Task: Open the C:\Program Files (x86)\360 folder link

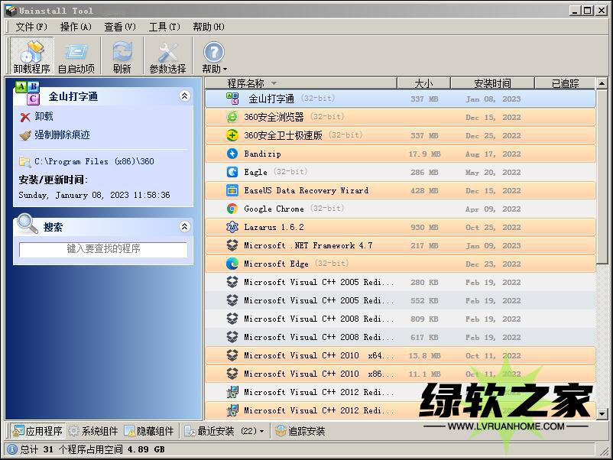Action: (93, 162)
